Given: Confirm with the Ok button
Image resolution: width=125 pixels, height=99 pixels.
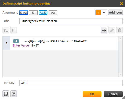Looking at the screenshot, I should click(x=92, y=94).
